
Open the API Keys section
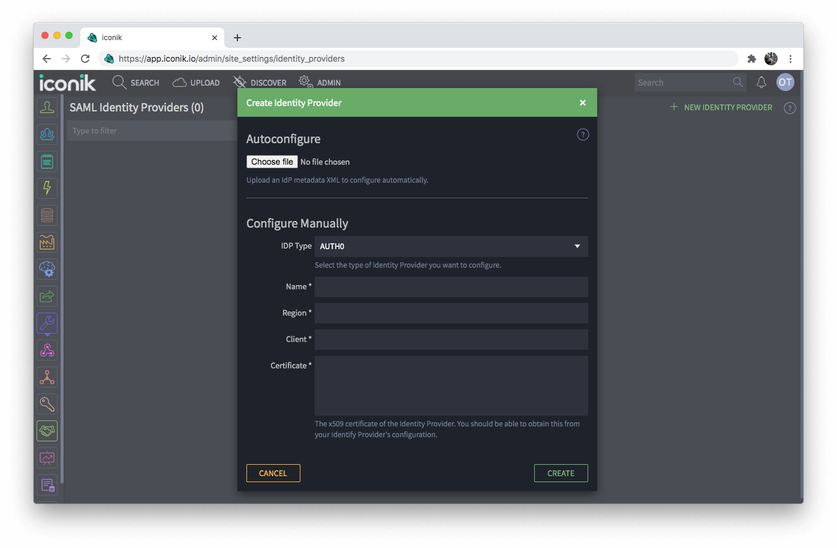pyautogui.click(x=47, y=404)
